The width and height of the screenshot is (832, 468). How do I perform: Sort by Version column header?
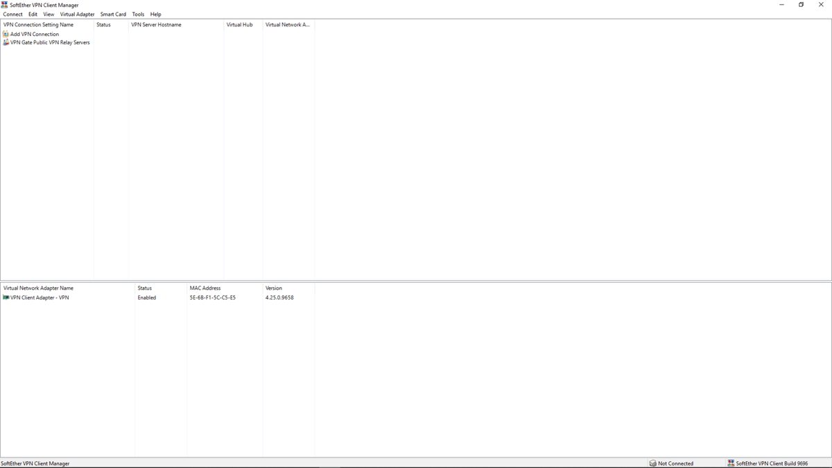pos(288,288)
